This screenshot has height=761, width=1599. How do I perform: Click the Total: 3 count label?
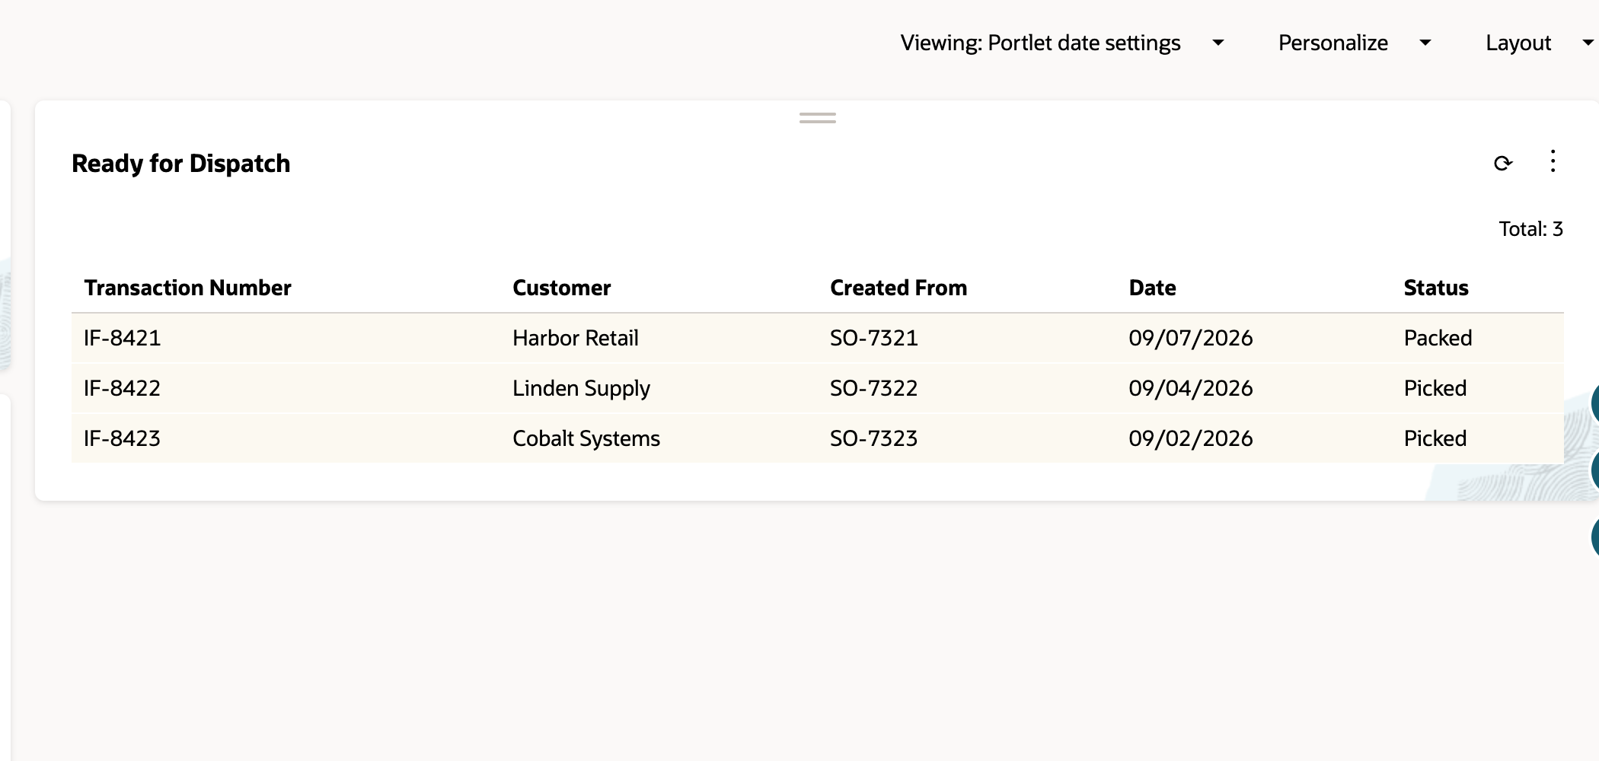1530,229
